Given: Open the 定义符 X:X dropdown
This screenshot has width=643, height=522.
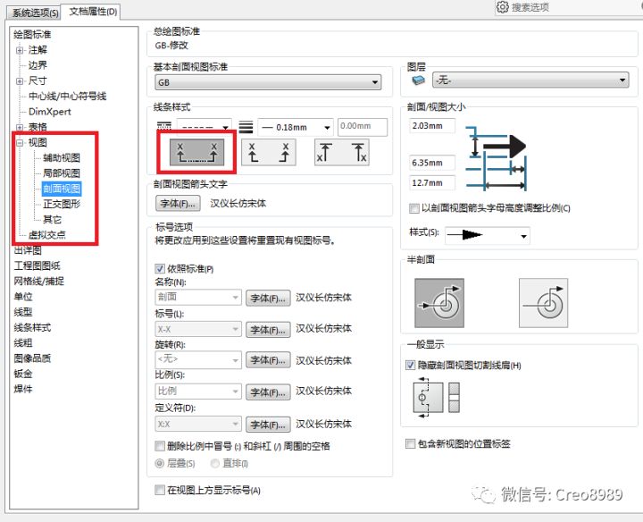Looking at the screenshot, I should click(x=198, y=424).
